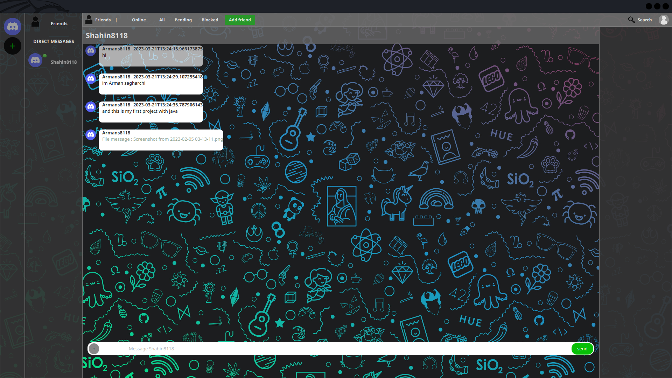This screenshot has width=672, height=378.
Task: Click a window control circle at top right
Action: pos(657,6)
